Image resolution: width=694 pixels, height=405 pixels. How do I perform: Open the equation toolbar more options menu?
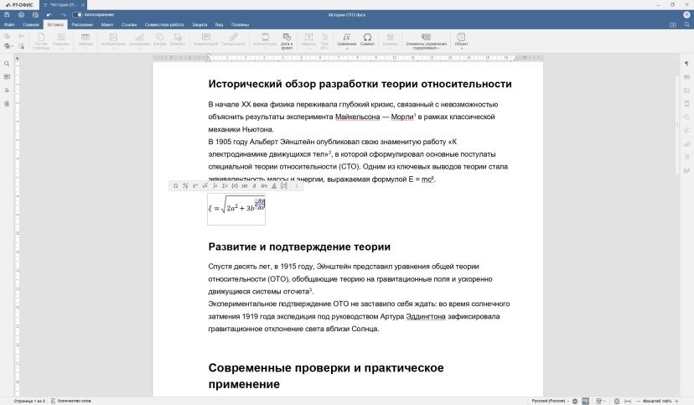pos(297,186)
